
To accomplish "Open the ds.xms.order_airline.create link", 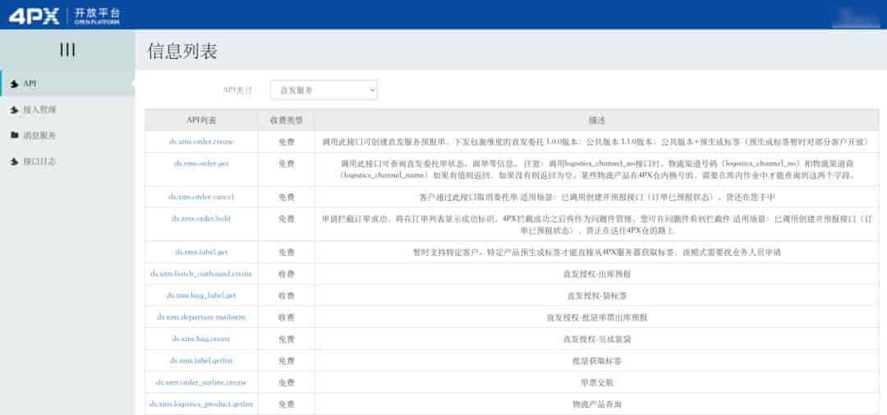I will [x=201, y=382].
